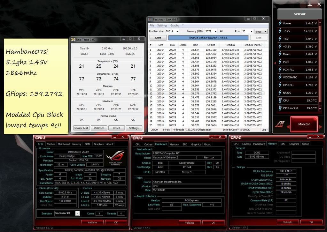The image size is (327, 232).
Task: Select row 12 in LinX results table
Action: coord(207,94)
